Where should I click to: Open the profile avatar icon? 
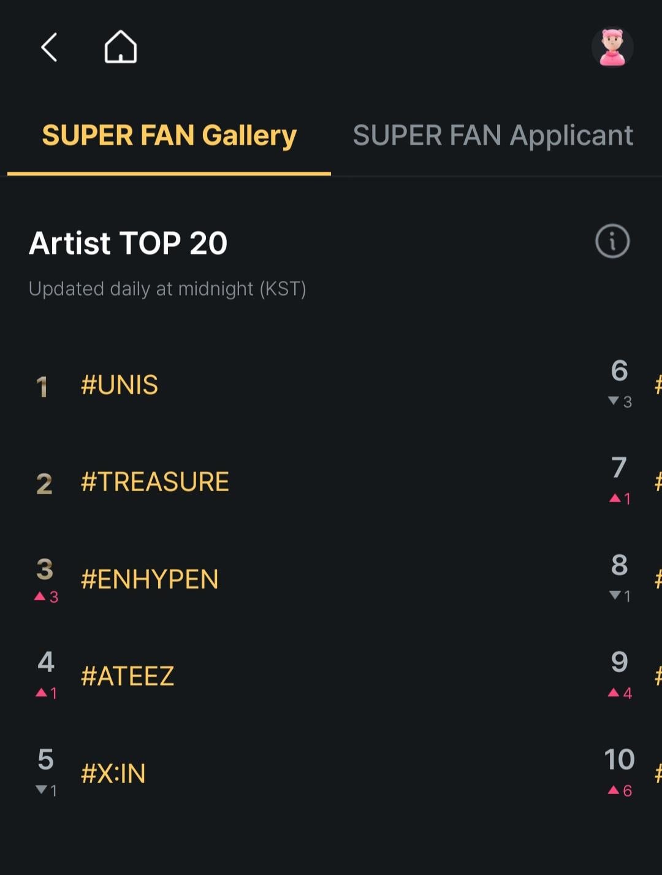(x=612, y=47)
